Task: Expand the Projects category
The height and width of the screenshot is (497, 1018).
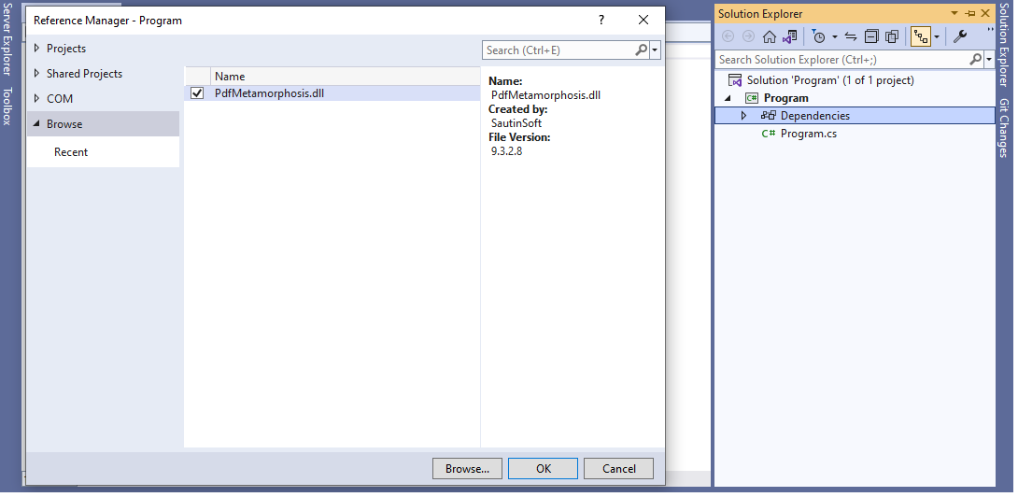Action: [36, 49]
